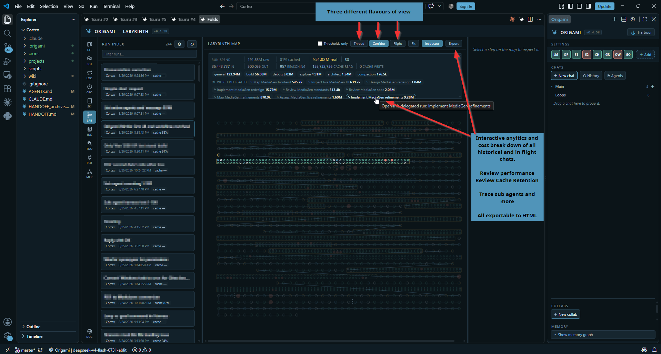Toggle the Thresholds only checkbox
Image resolution: width=661 pixels, height=354 pixels.
[320, 44]
